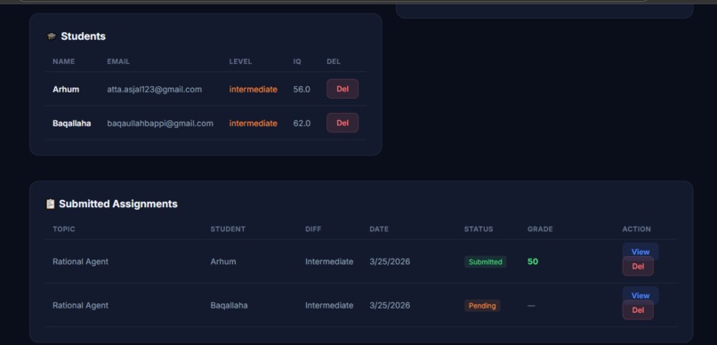Click Intermediate difficulty in Arhum's assignment row
The height and width of the screenshot is (345, 717).
(x=329, y=261)
